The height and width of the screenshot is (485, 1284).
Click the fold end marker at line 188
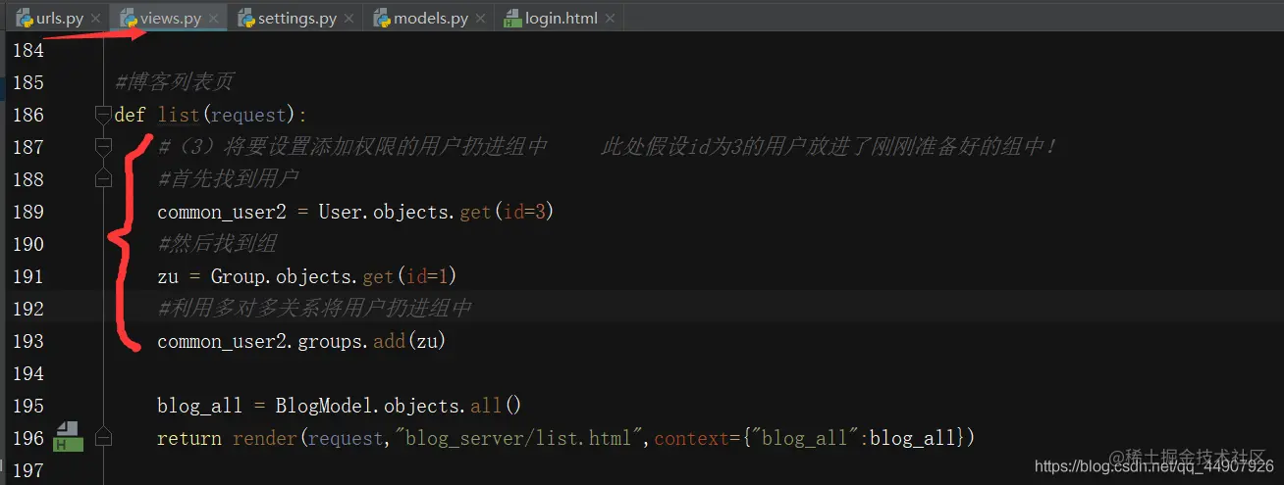pyautogui.click(x=103, y=179)
